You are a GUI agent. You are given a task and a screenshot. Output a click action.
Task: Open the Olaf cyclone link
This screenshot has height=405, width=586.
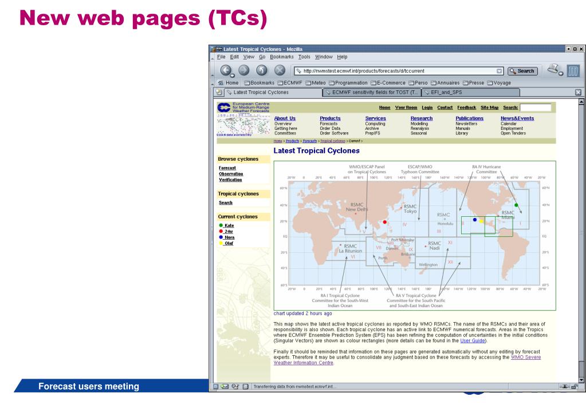pos(229,243)
